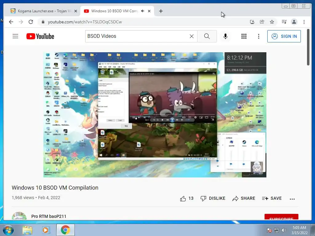The image size is (315, 236).
Task: Like the video with thumbs up
Action: 187,199
